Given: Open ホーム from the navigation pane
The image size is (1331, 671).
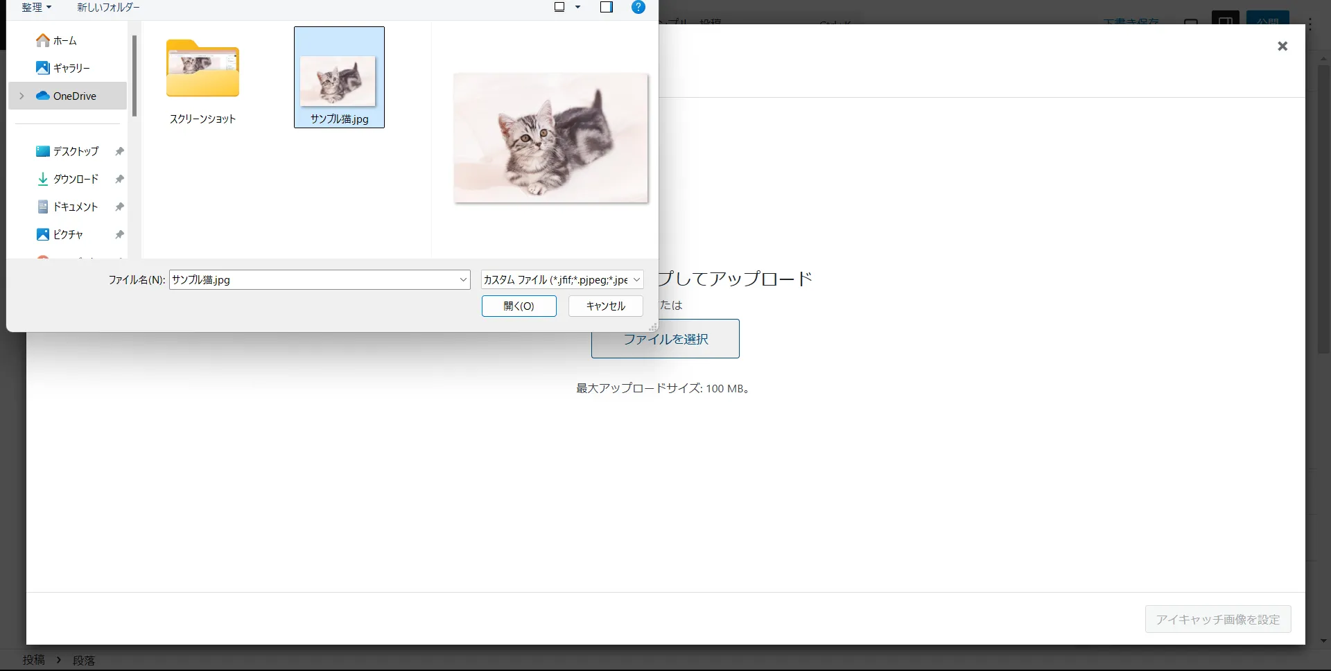Looking at the screenshot, I should click(63, 40).
